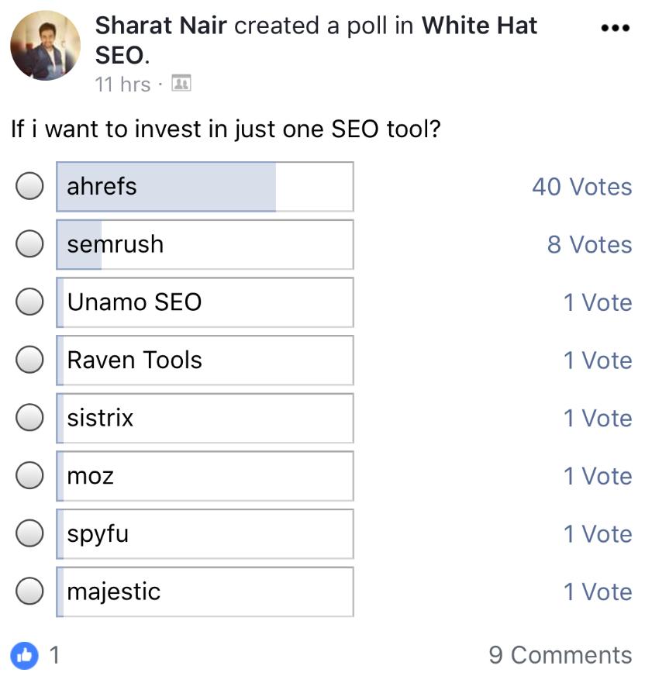Open the Sharat Nair profile link
645x676 pixels.
(160, 26)
